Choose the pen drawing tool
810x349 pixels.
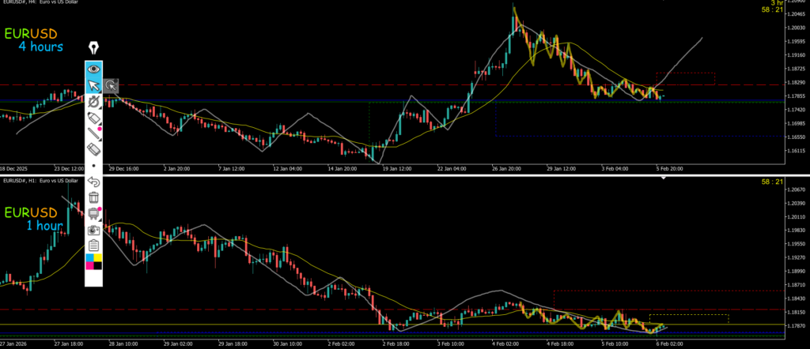[93, 101]
